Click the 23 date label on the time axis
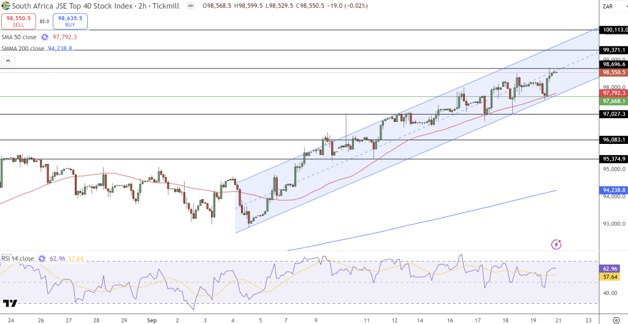 588,320
